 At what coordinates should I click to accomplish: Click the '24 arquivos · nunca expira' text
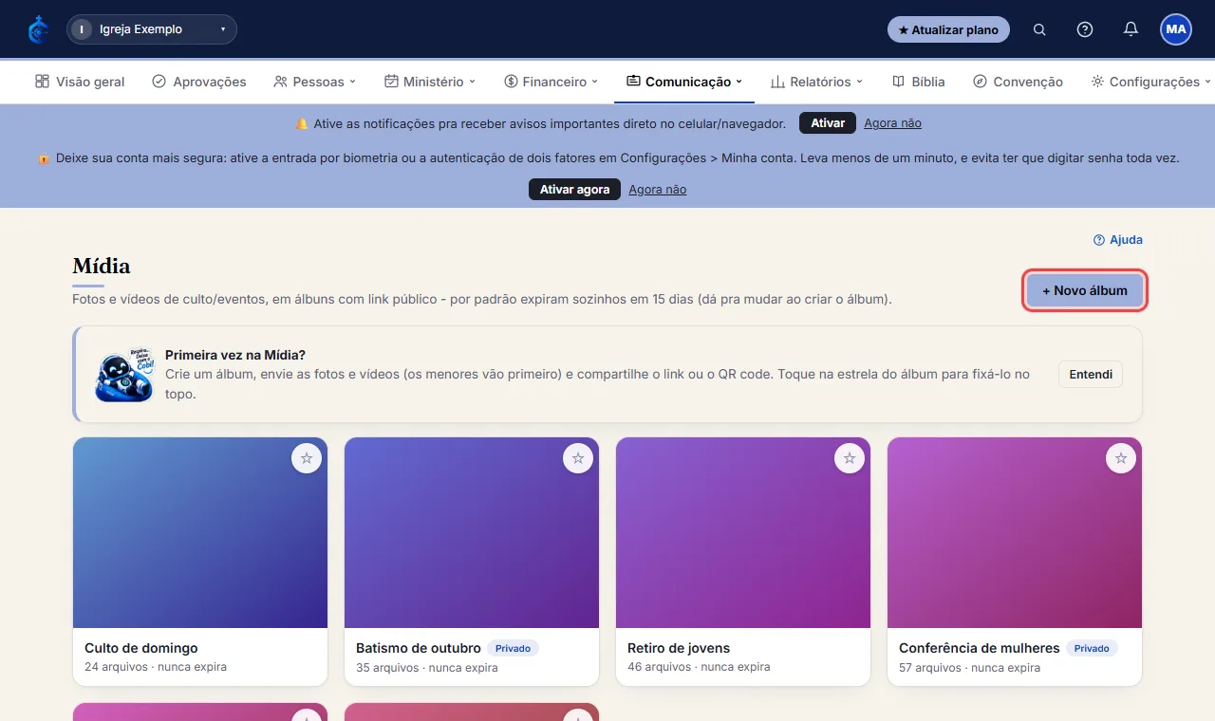click(x=156, y=667)
